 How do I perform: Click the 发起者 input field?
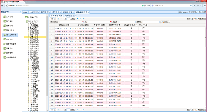pos(127,22)
